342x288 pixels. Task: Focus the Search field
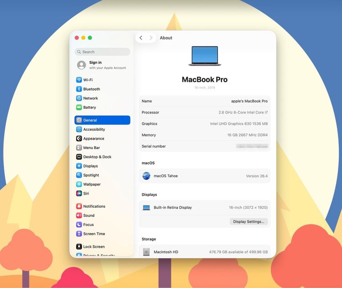coord(102,52)
